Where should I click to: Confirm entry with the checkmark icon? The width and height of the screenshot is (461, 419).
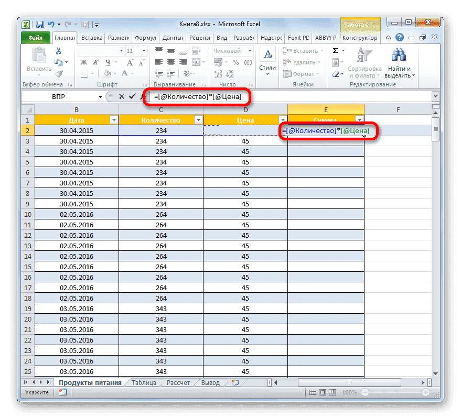pos(131,96)
